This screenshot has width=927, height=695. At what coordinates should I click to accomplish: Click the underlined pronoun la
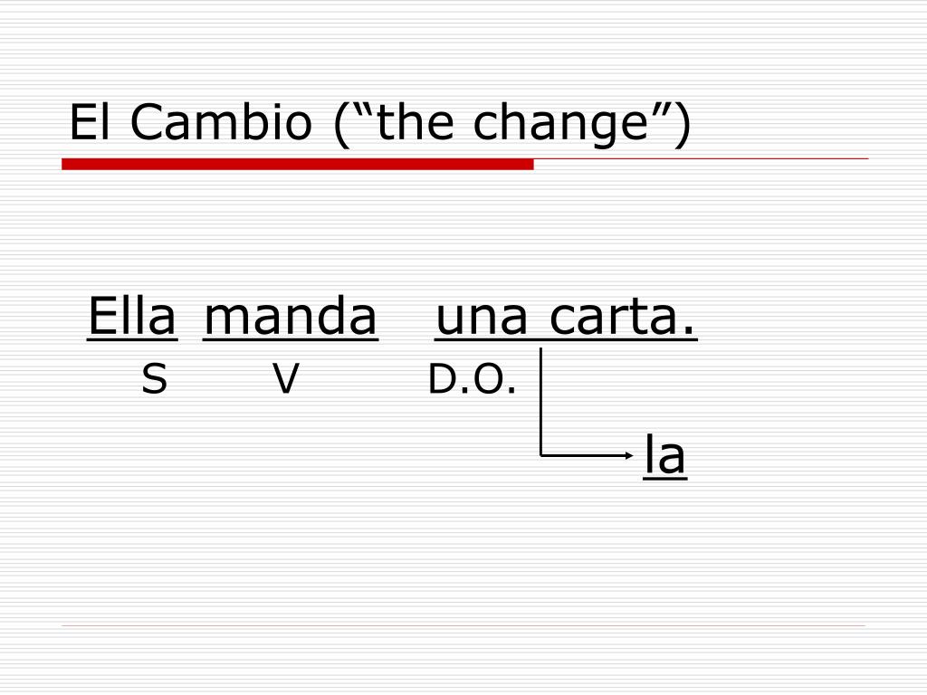665,456
